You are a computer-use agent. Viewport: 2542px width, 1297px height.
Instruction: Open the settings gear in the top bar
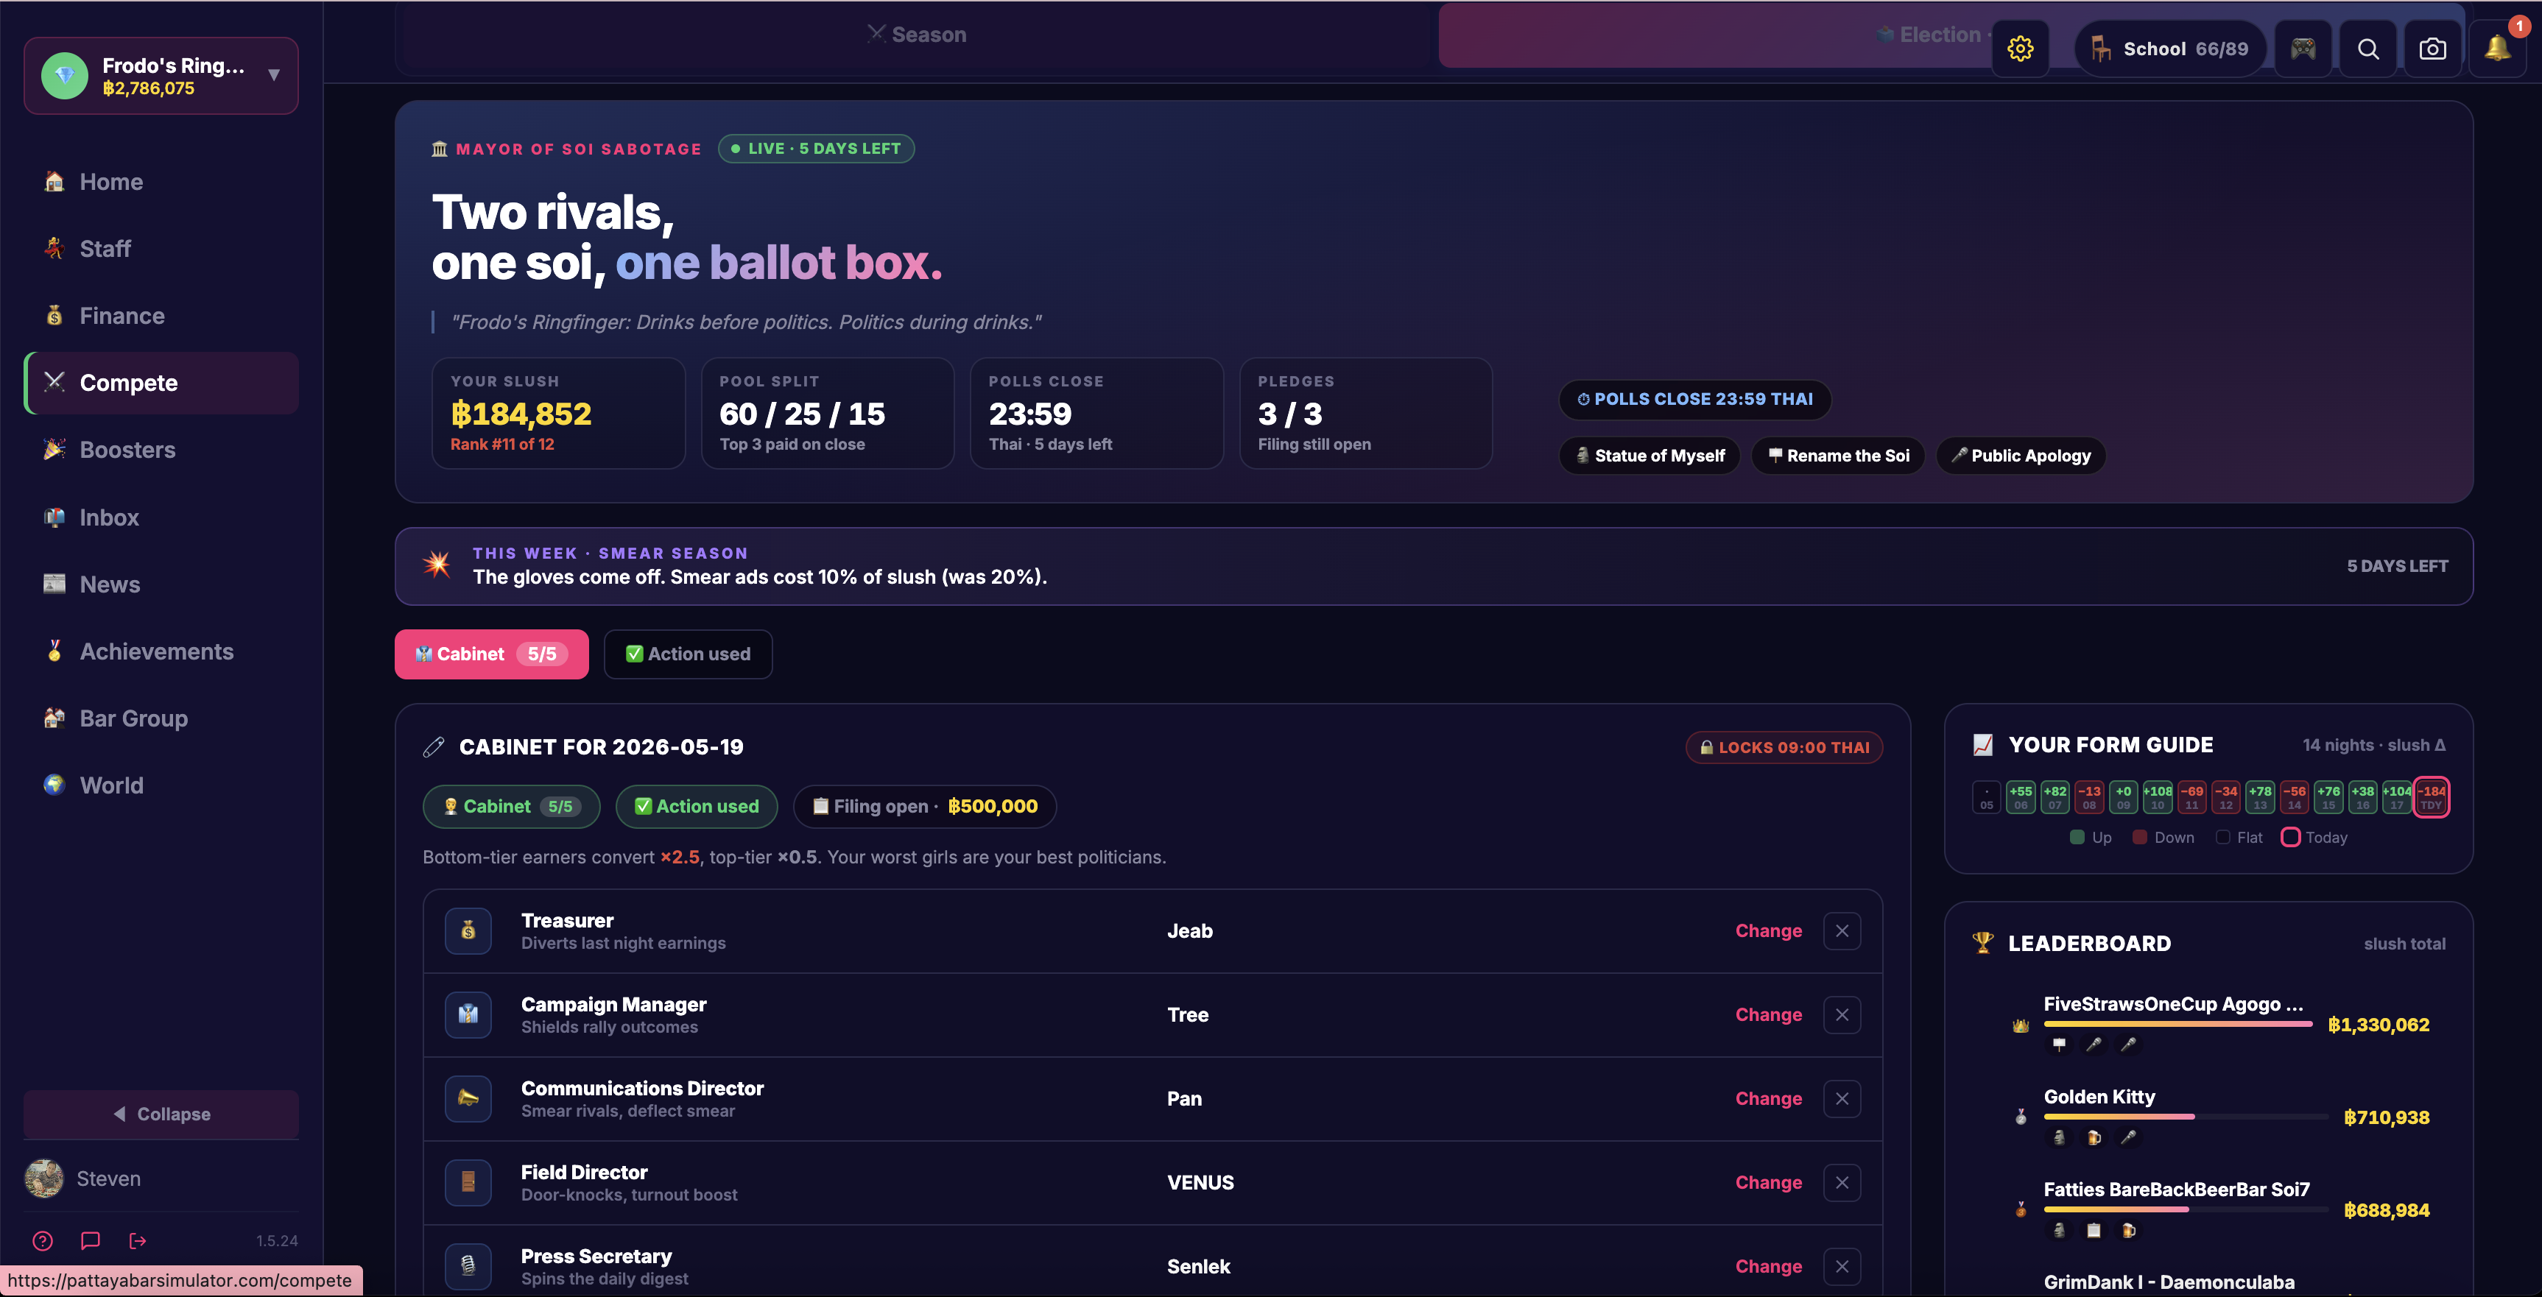(2020, 49)
